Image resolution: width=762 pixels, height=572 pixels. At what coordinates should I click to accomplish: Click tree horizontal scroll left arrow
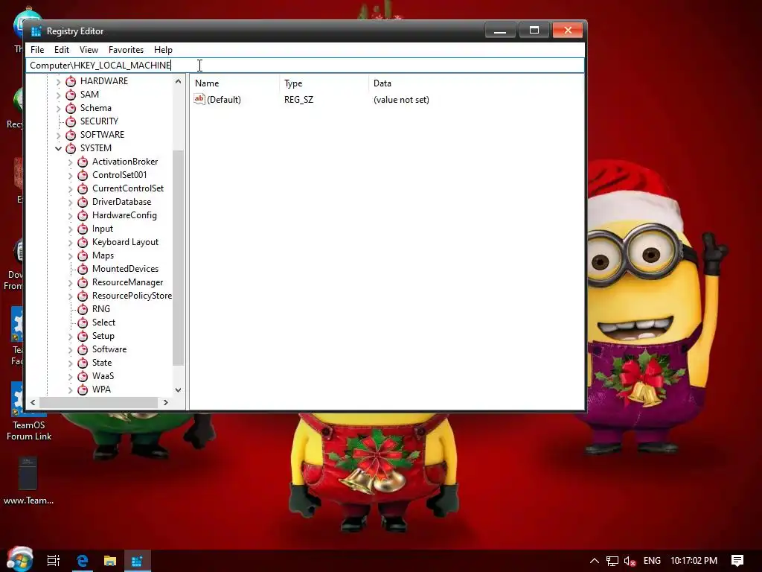click(33, 402)
